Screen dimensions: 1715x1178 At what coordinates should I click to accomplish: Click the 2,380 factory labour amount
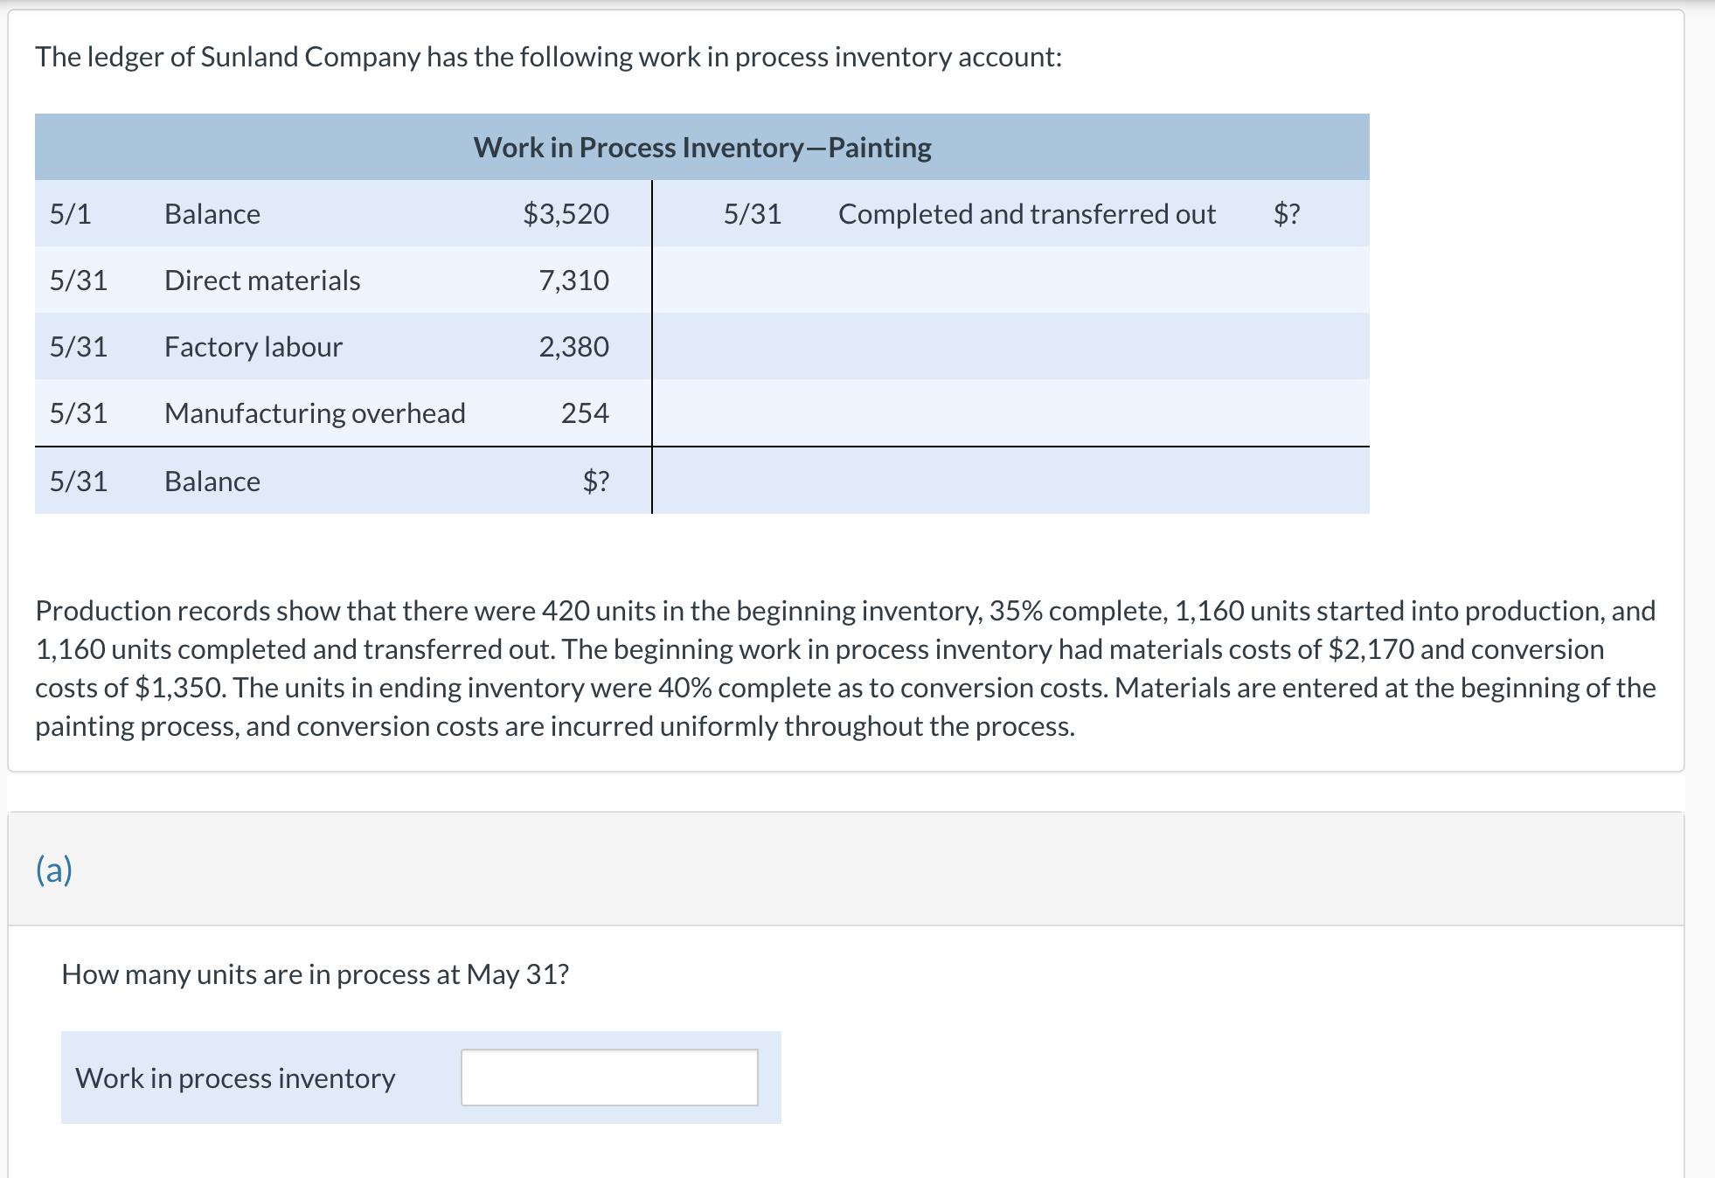tap(573, 347)
